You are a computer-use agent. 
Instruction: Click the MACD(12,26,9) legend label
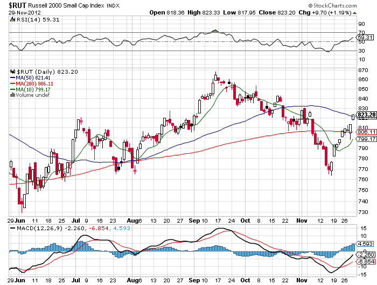click(x=39, y=228)
